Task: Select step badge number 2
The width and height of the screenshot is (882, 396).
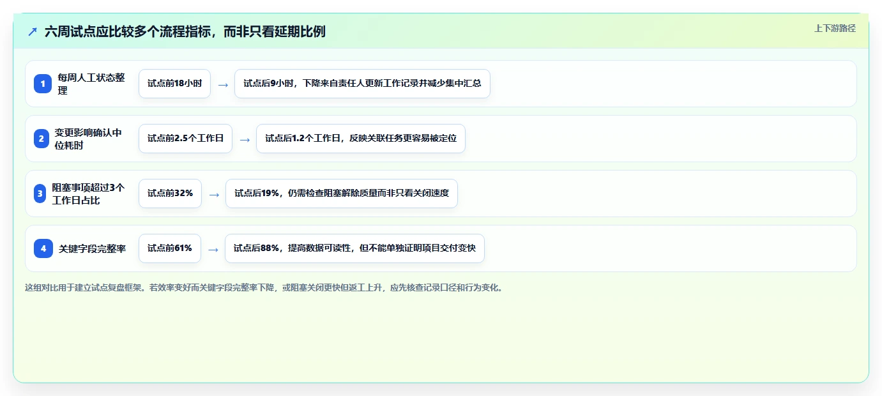Action: click(x=42, y=139)
